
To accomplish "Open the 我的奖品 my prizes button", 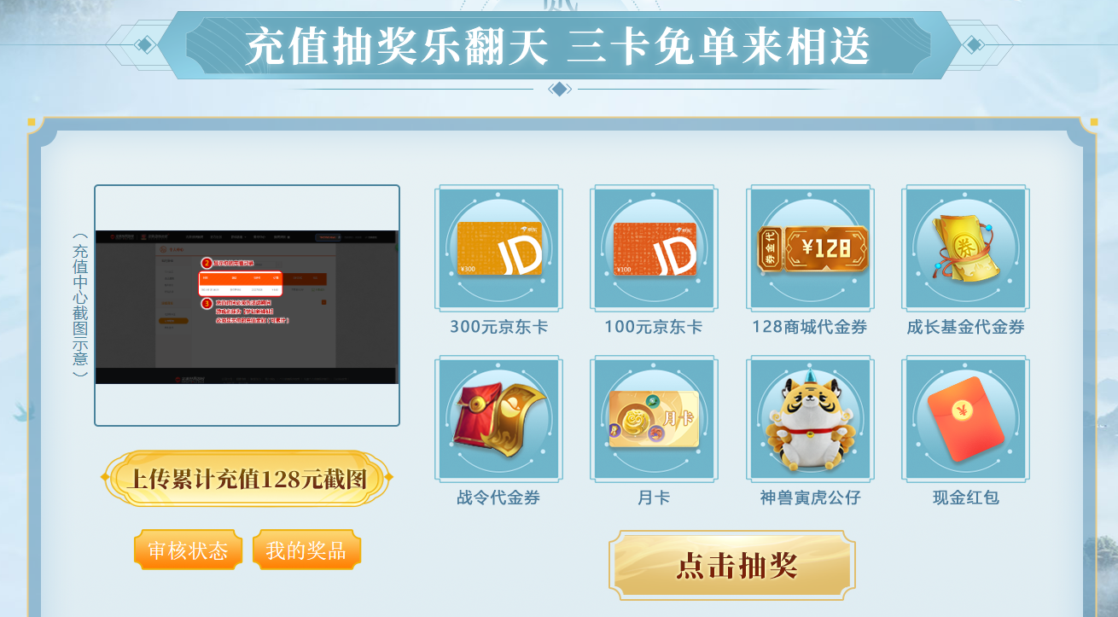I will pyautogui.click(x=306, y=550).
